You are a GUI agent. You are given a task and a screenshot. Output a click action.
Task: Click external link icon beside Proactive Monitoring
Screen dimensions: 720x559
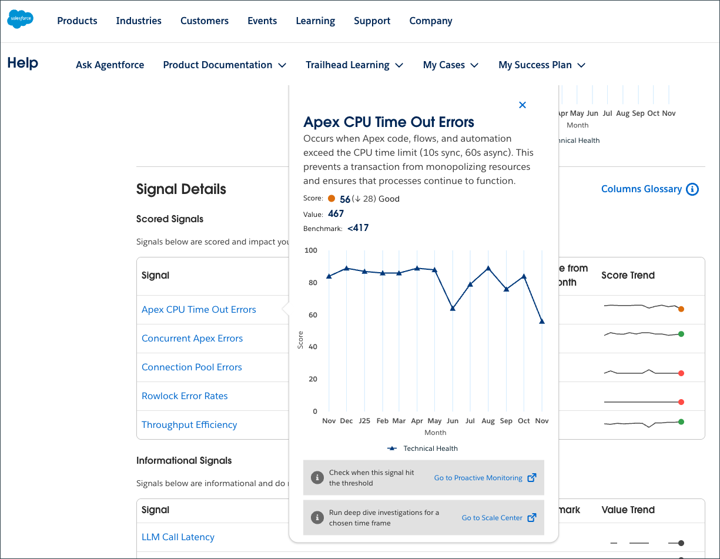(x=531, y=478)
